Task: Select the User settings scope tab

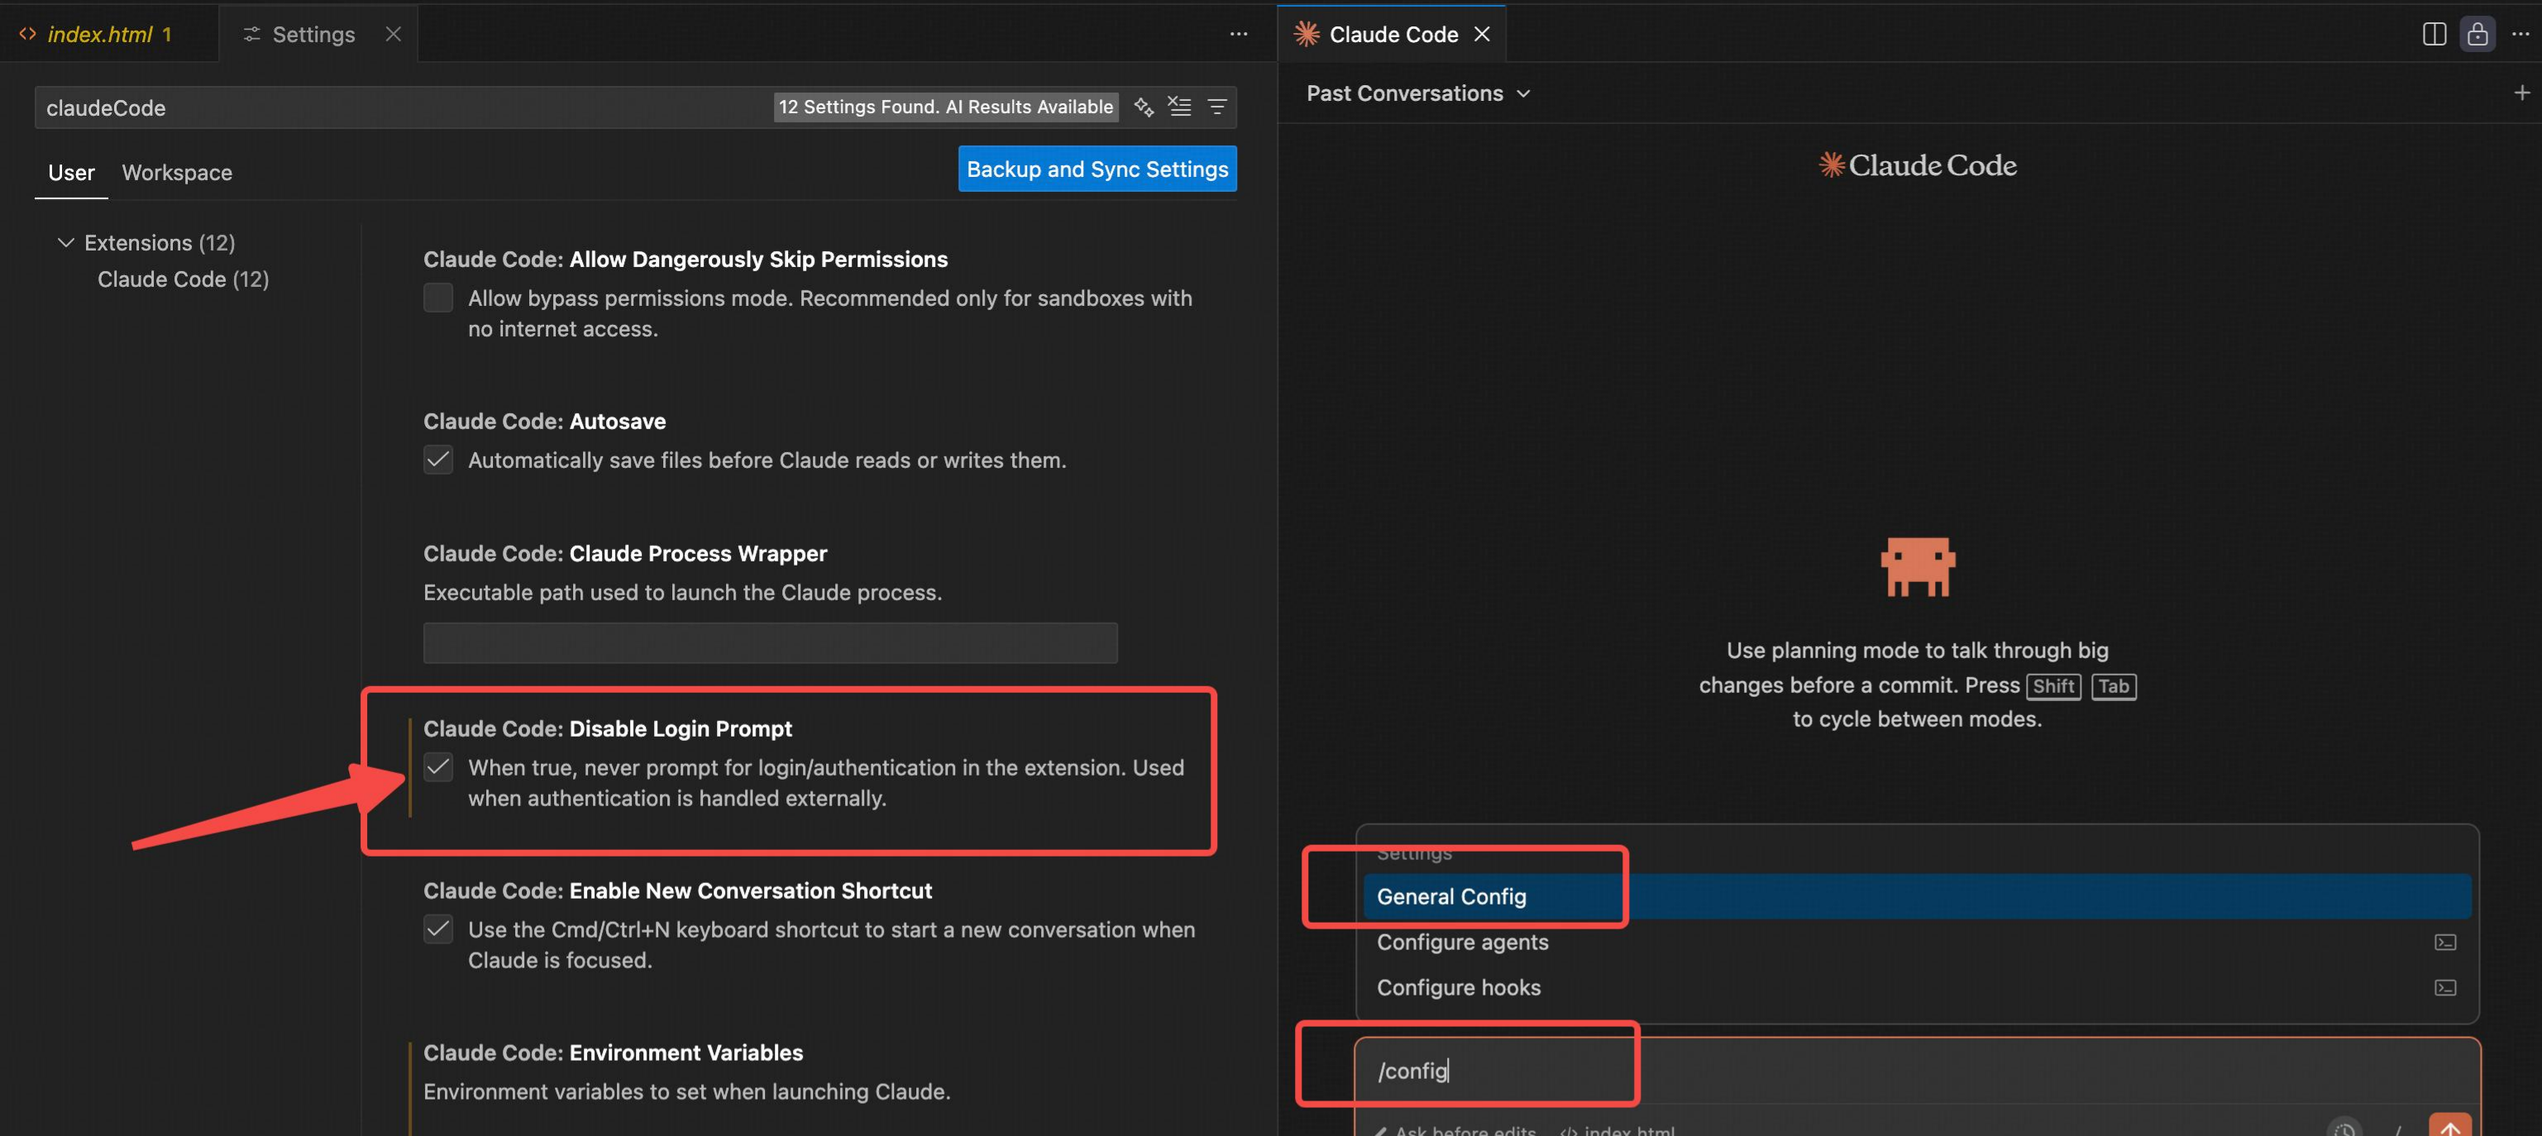Action: click(x=71, y=173)
